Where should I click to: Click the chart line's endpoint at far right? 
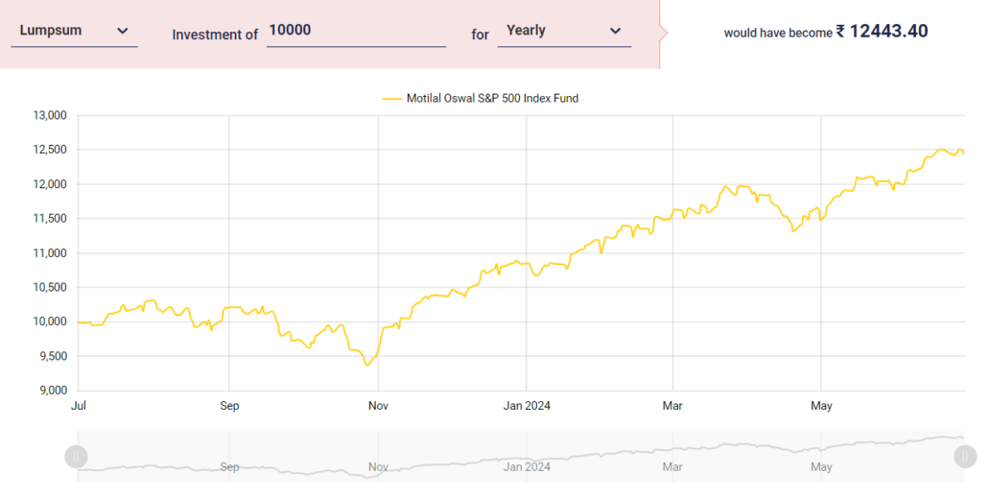pyautogui.click(x=963, y=154)
